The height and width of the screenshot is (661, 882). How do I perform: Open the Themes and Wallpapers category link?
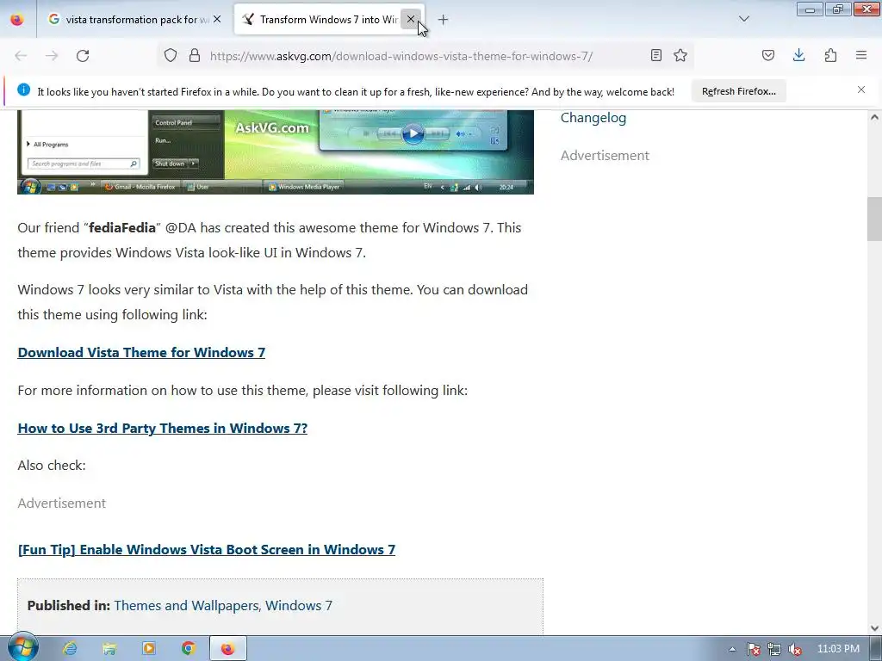point(186,605)
